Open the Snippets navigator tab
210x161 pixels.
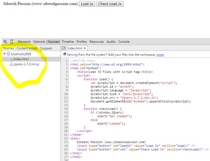pos(46,48)
